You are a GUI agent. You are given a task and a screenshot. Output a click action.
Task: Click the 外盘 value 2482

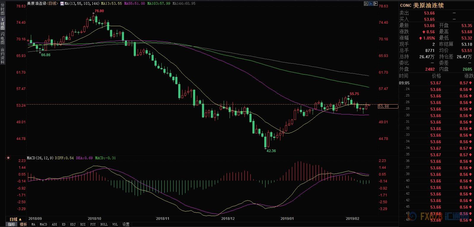pyautogui.click(x=430, y=69)
